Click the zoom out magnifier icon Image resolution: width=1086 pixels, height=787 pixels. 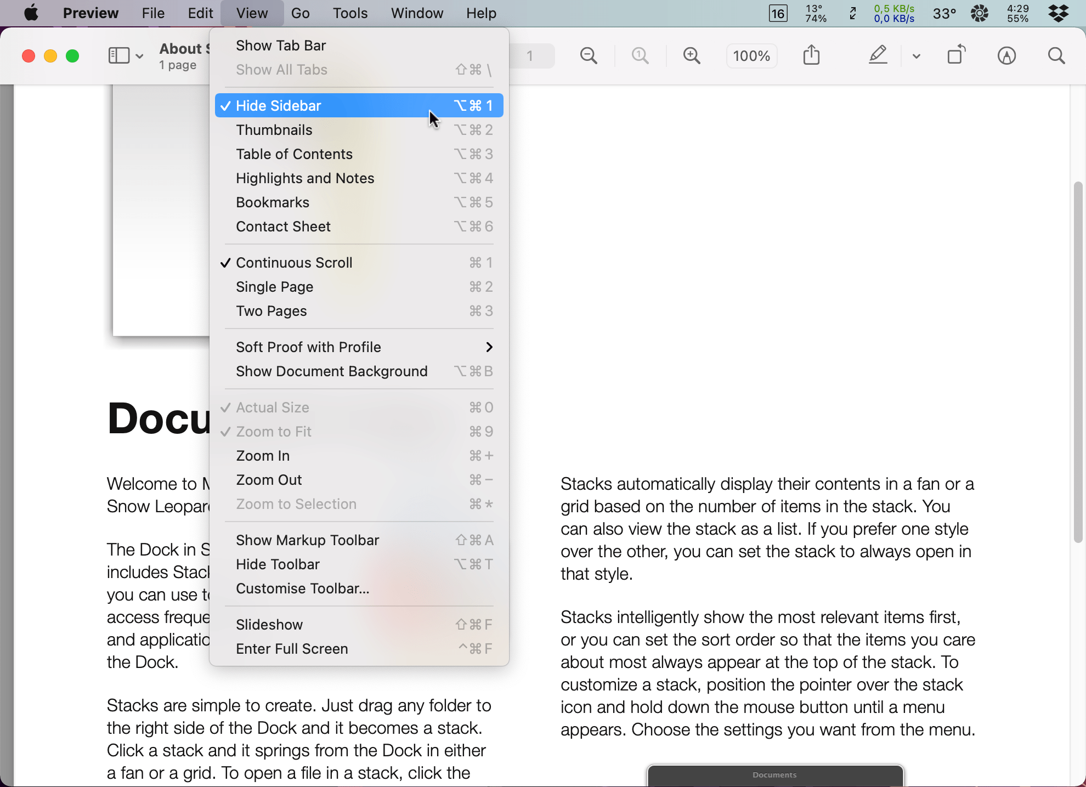pyautogui.click(x=589, y=56)
